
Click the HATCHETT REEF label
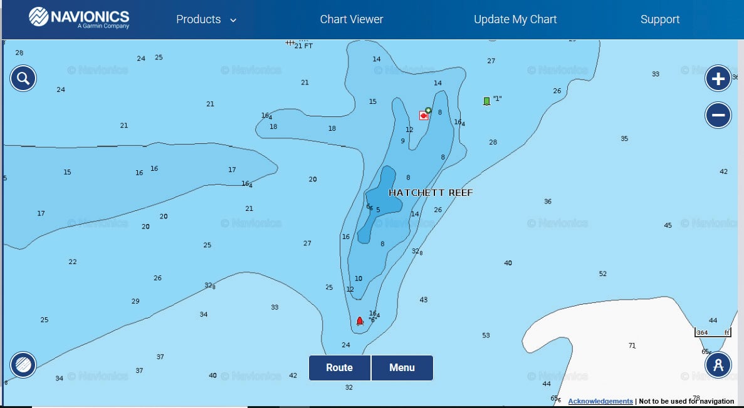tap(431, 193)
